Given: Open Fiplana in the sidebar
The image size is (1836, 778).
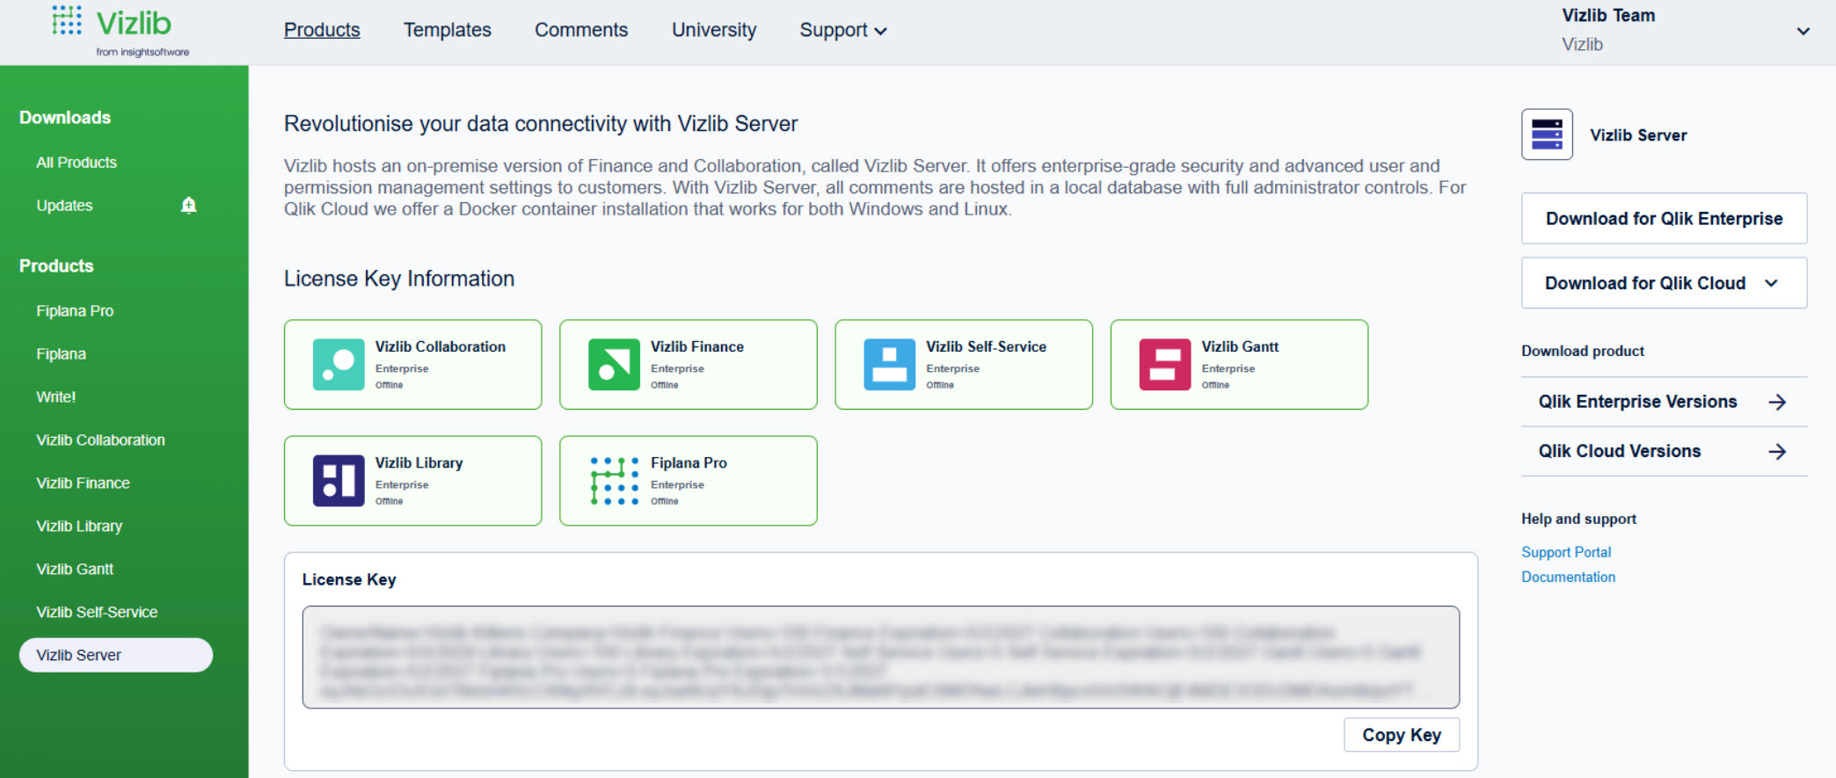Looking at the screenshot, I should [61, 354].
